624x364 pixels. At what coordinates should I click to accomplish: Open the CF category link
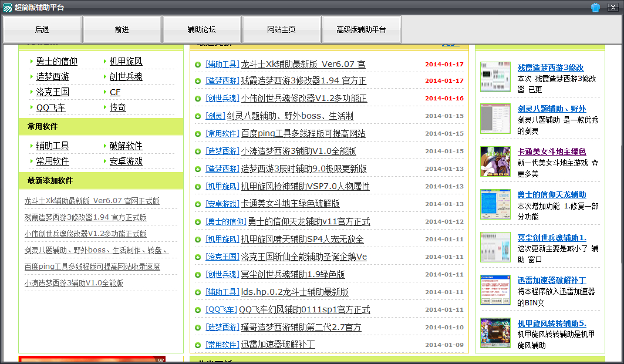pyautogui.click(x=115, y=92)
